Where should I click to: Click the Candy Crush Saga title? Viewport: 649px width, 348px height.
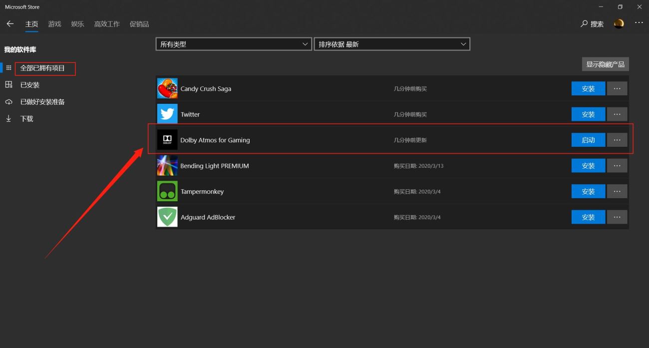pos(206,89)
